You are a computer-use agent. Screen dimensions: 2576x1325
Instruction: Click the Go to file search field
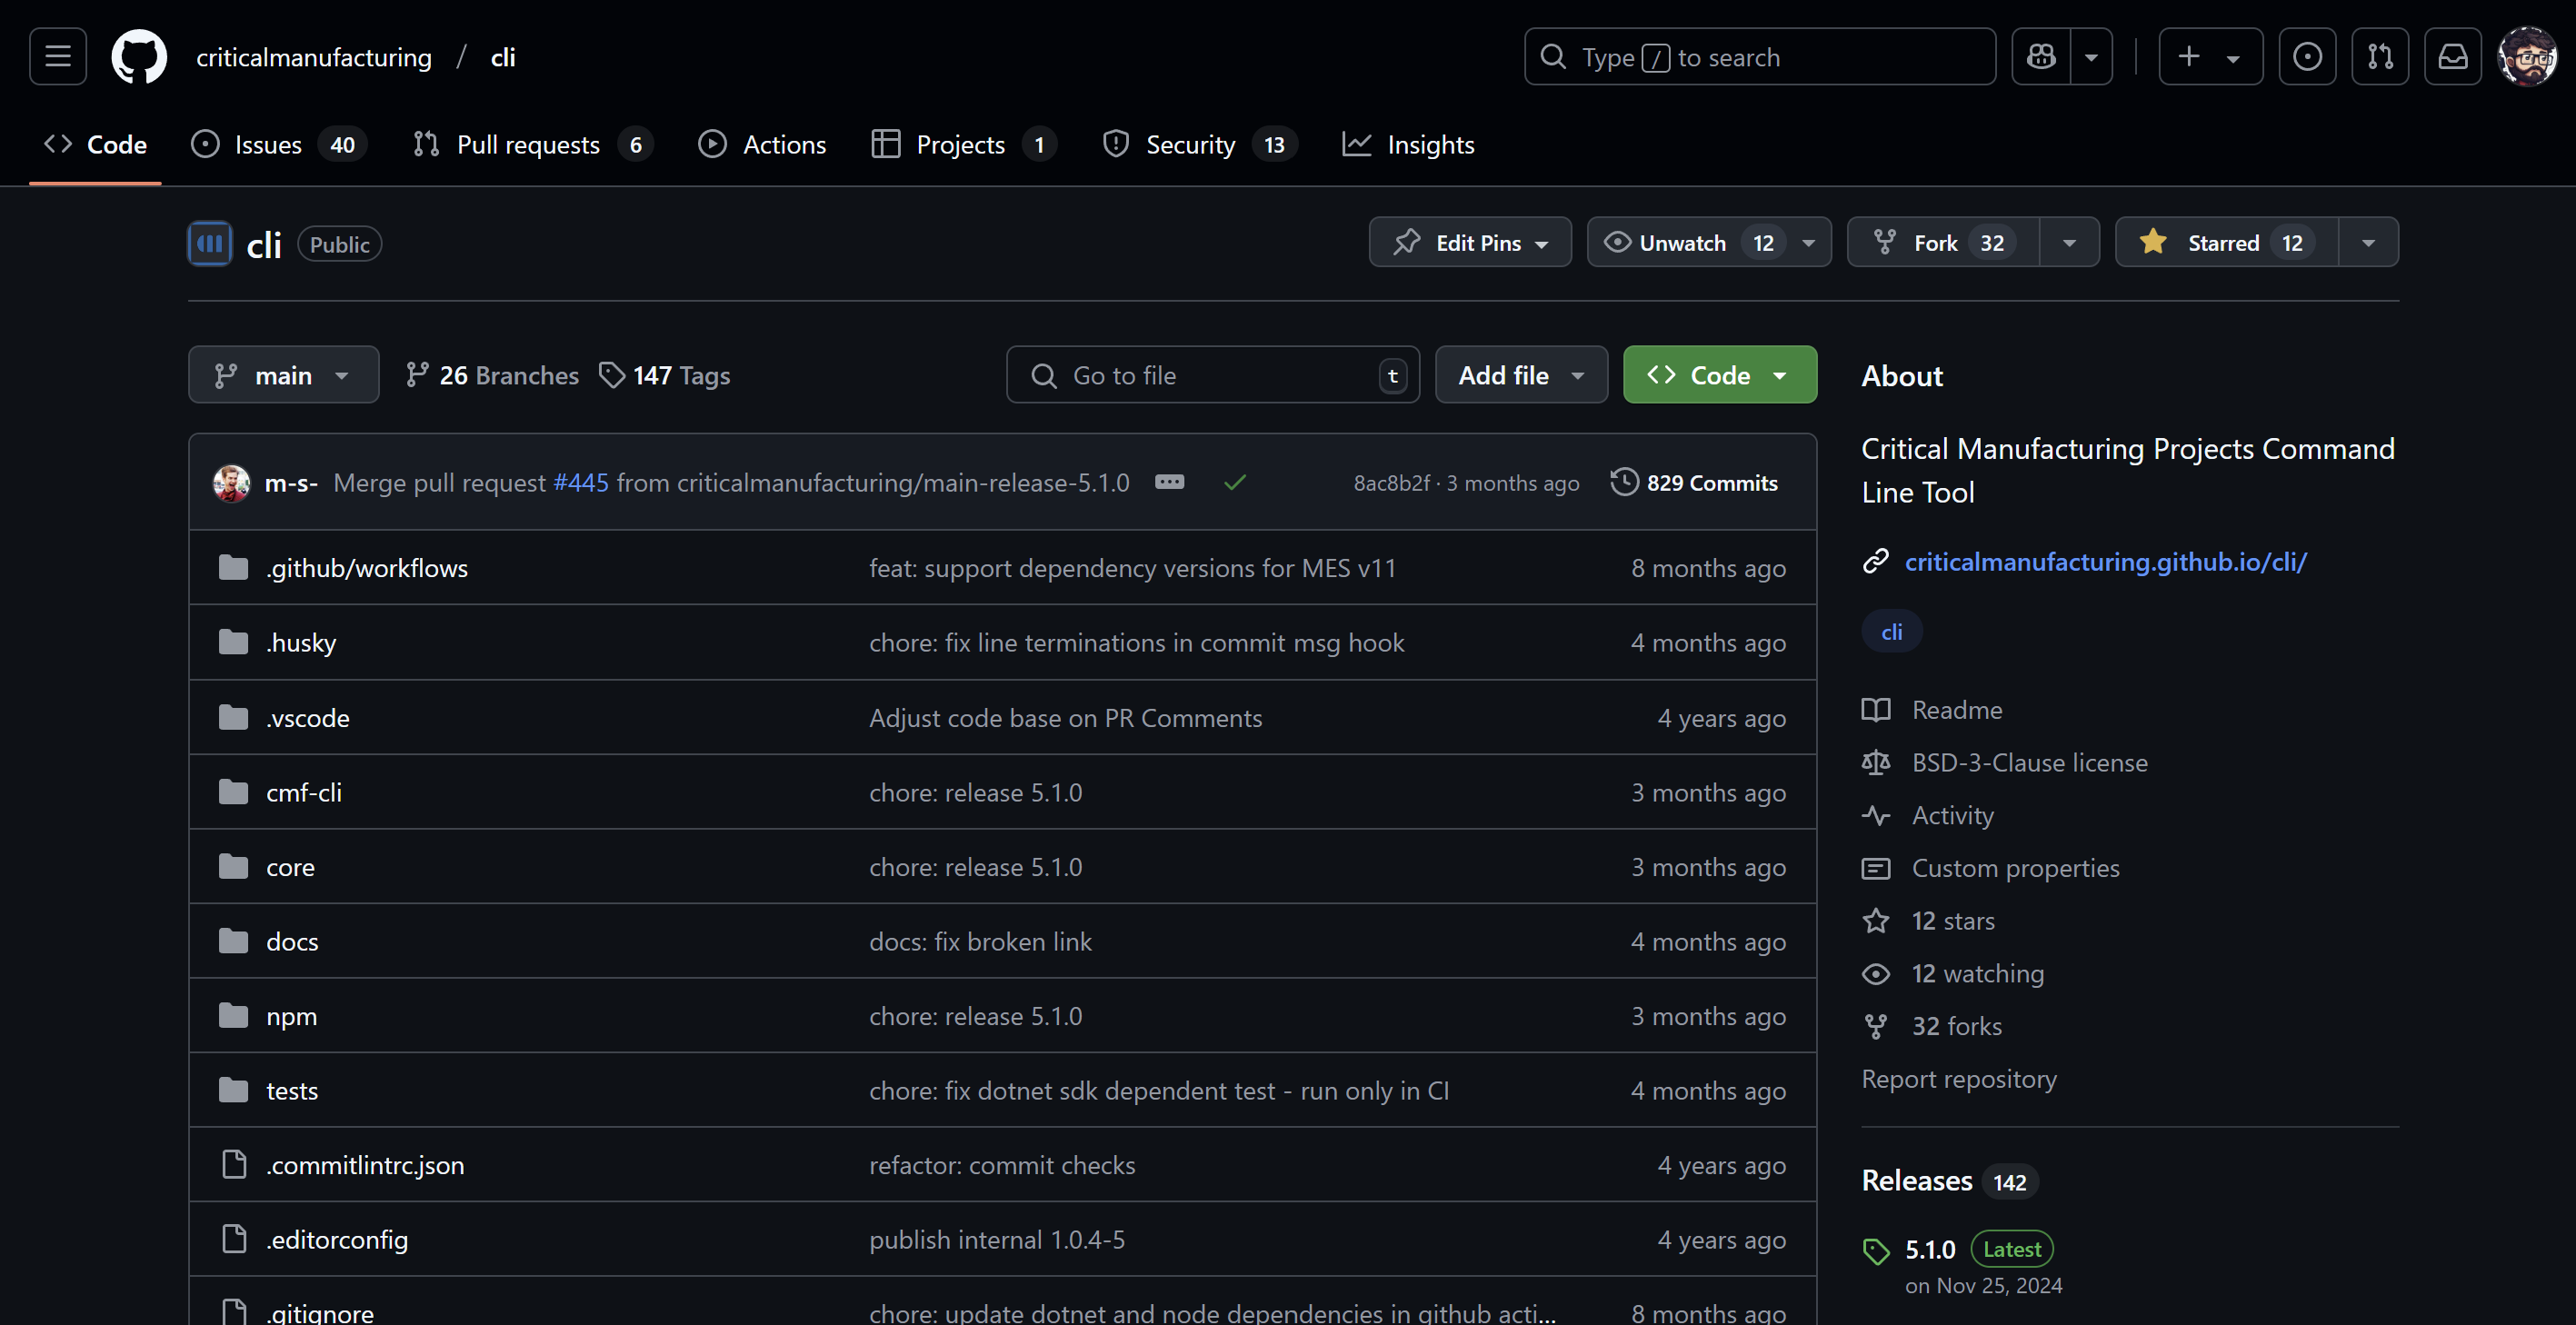coord(1212,375)
